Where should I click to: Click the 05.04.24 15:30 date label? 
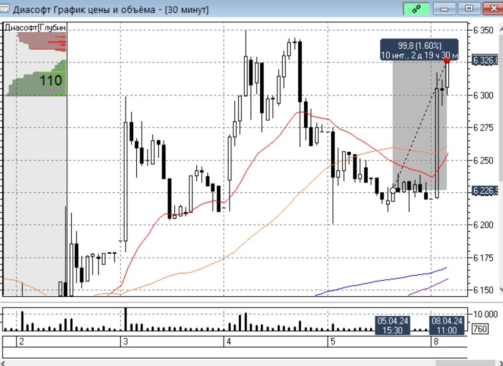click(x=393, y=325)
